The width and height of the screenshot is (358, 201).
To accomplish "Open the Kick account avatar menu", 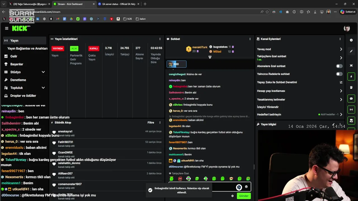I will pos(347,28).
